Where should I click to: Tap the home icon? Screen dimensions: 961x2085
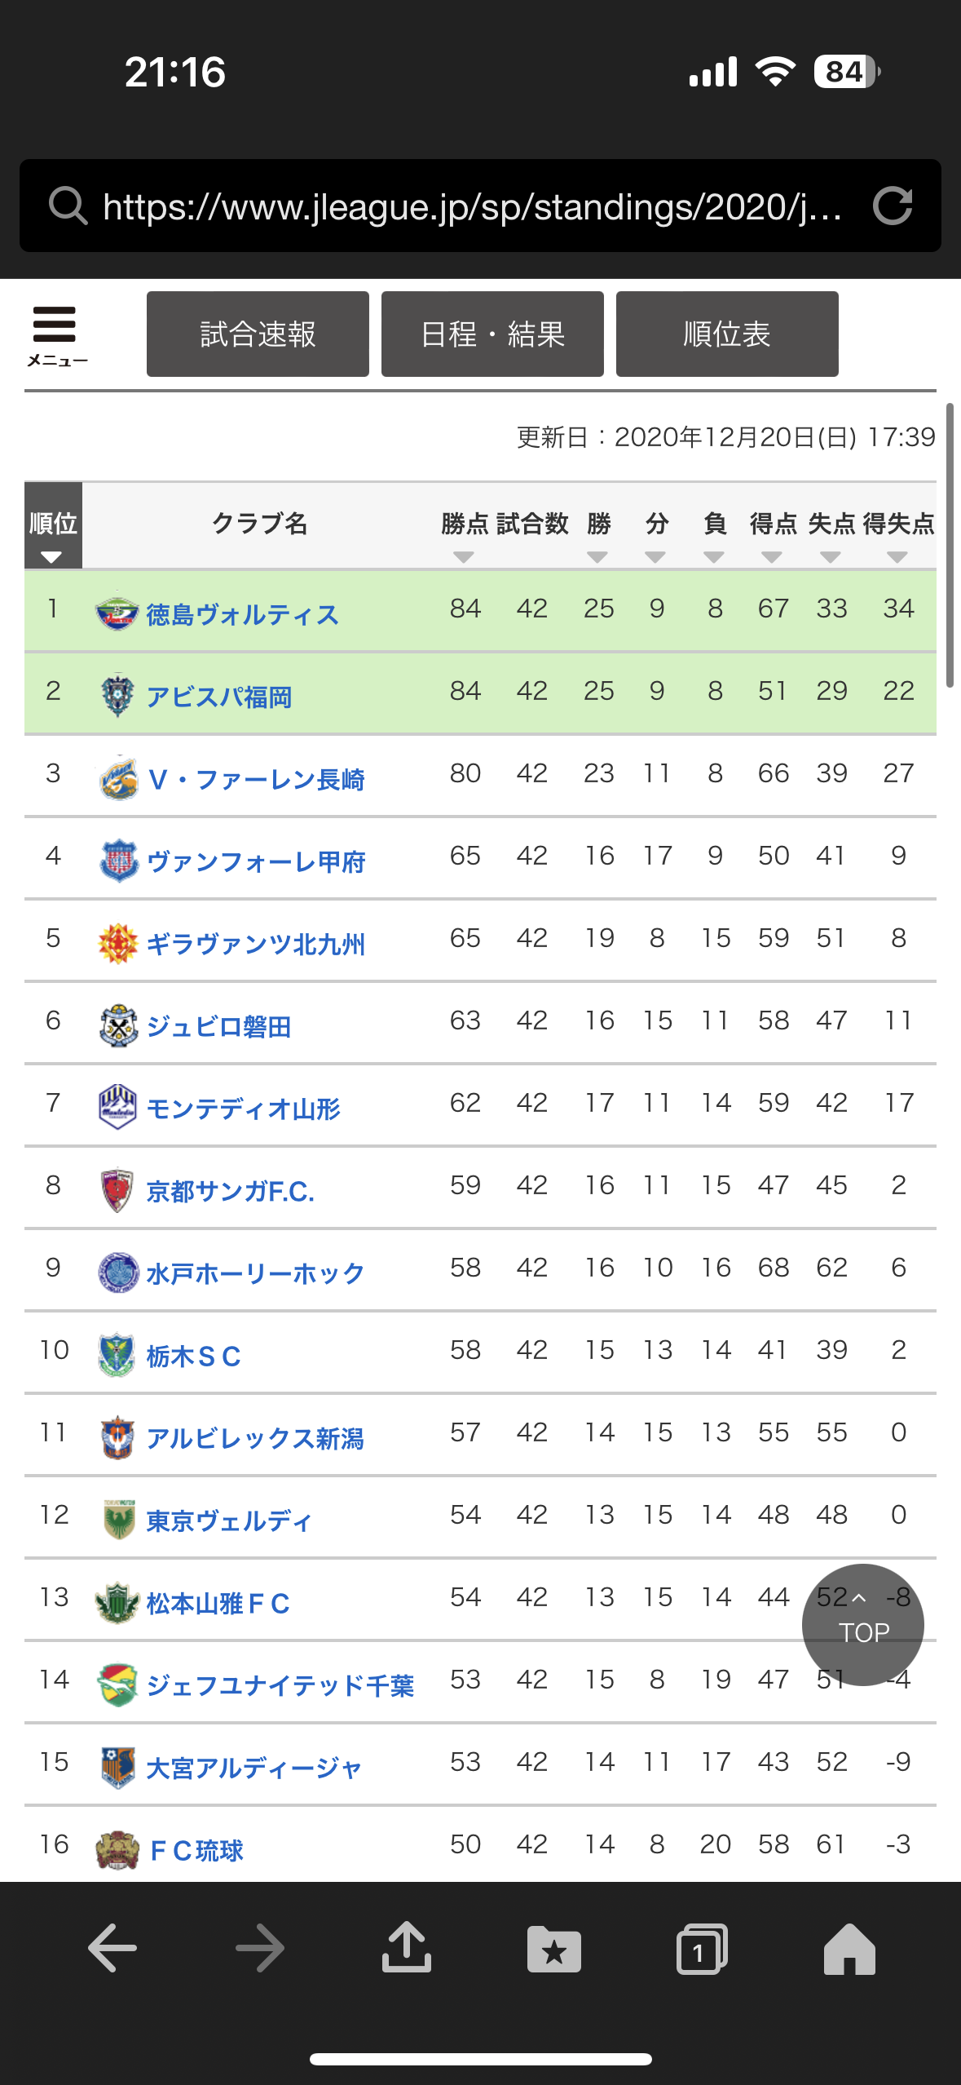pyautogui.click(x=849, y=1949)
